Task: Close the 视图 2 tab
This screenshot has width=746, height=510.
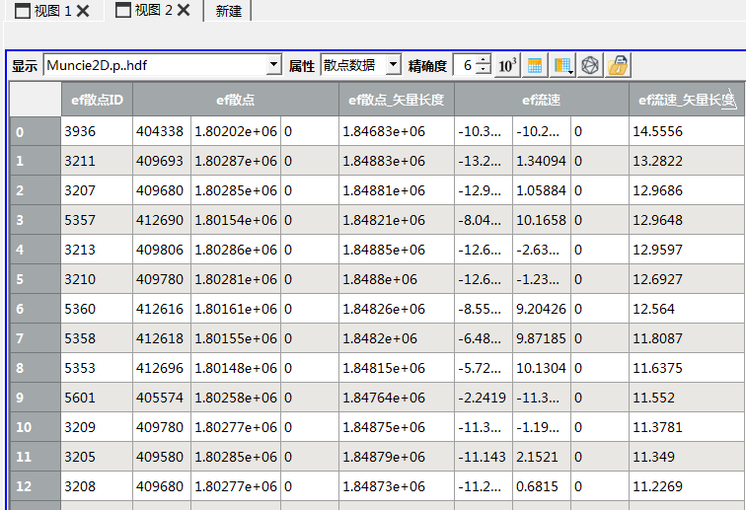Action: tap(184, 10)
